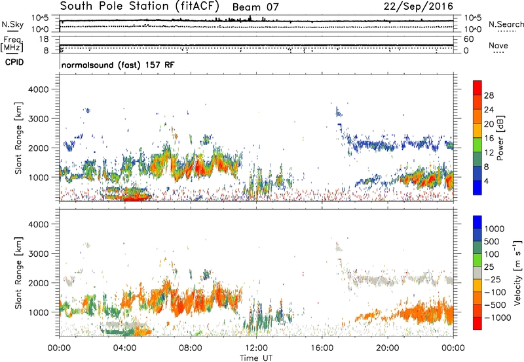This screenshot has height=362, width=524.
Task: Pick the yellow power segment between 16 and 20
Action: point(477,131)
